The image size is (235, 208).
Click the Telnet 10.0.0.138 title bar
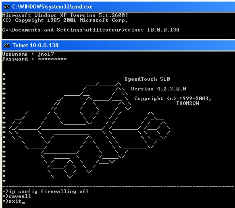tap(118, 45)
